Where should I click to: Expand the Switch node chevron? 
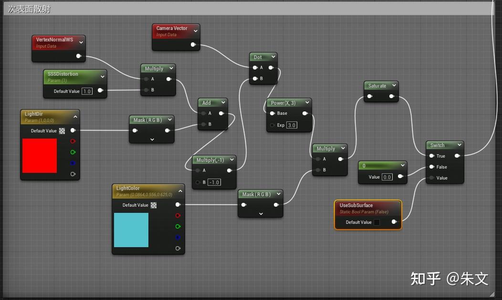point(460,145)
